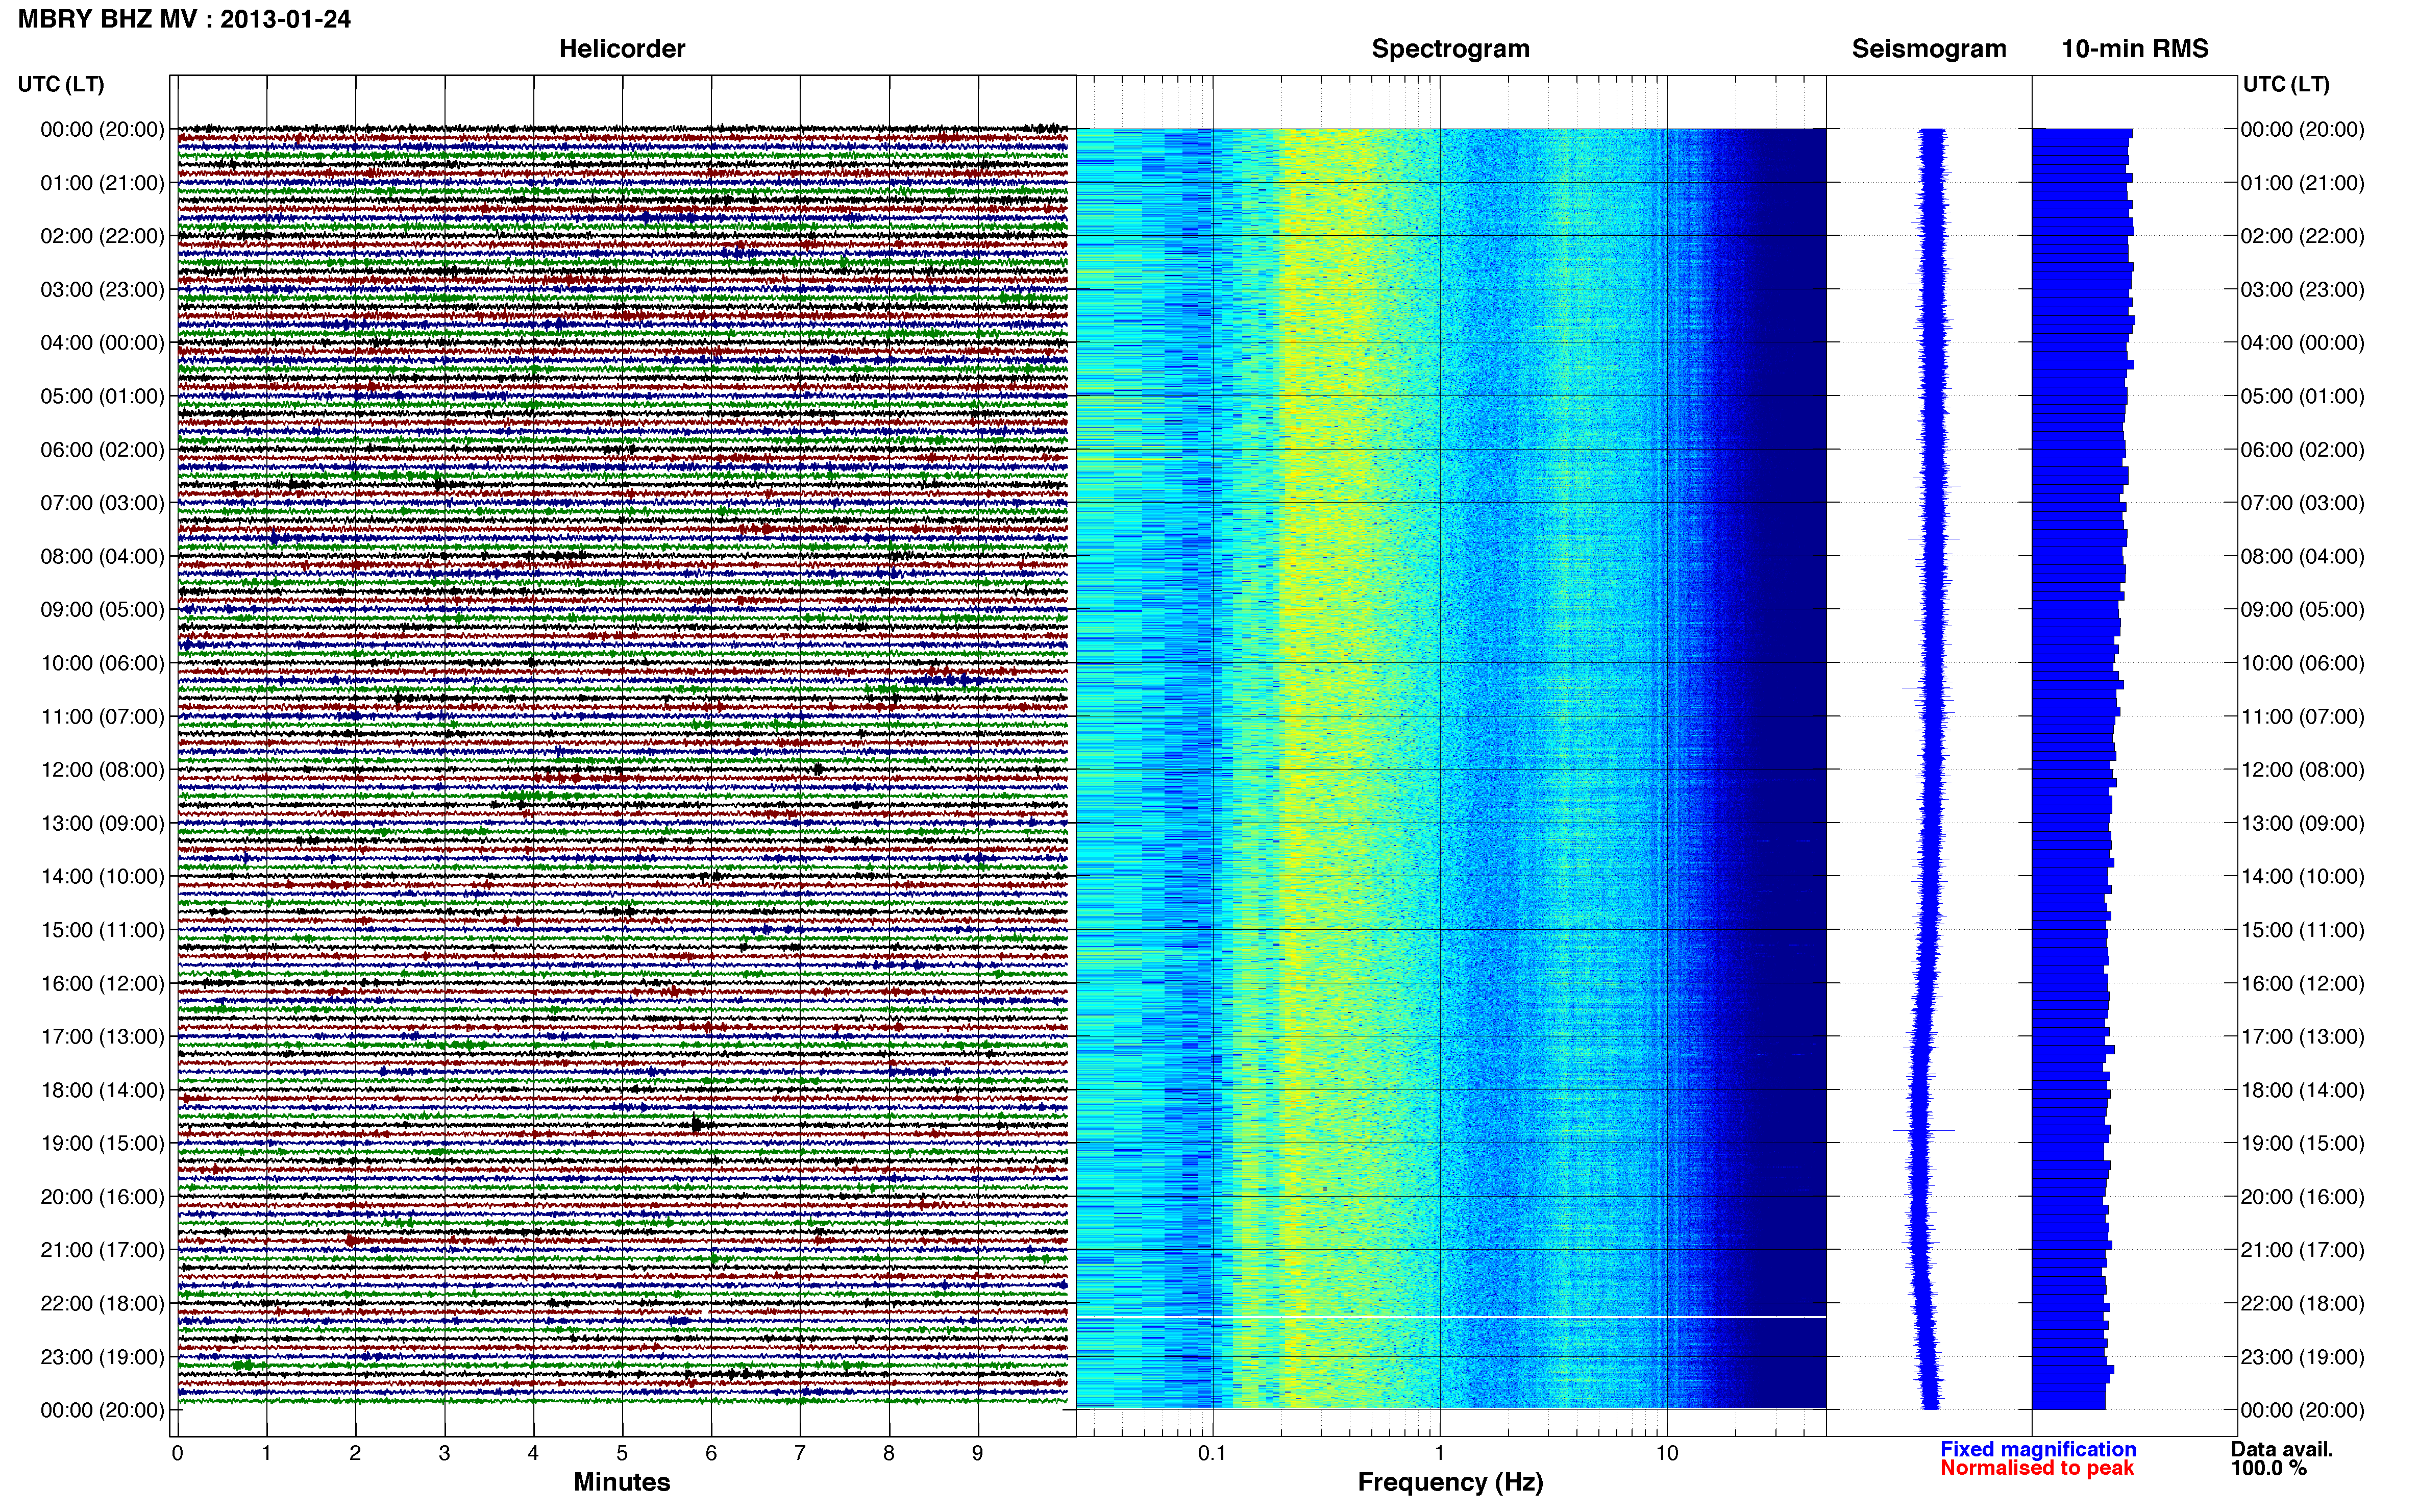2419x1512 pixels.
Task: Click the left '02:00 (22:00)' time label
Action: point(102,236)
